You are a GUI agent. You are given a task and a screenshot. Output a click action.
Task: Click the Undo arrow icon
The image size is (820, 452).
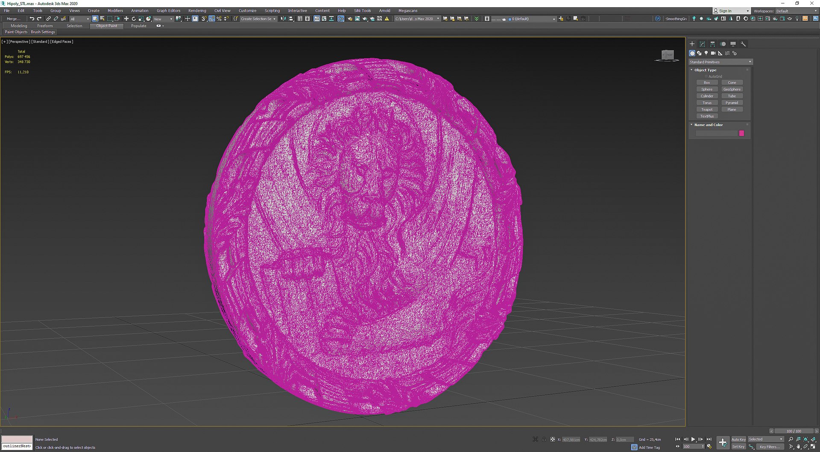(x=32, y=19)
